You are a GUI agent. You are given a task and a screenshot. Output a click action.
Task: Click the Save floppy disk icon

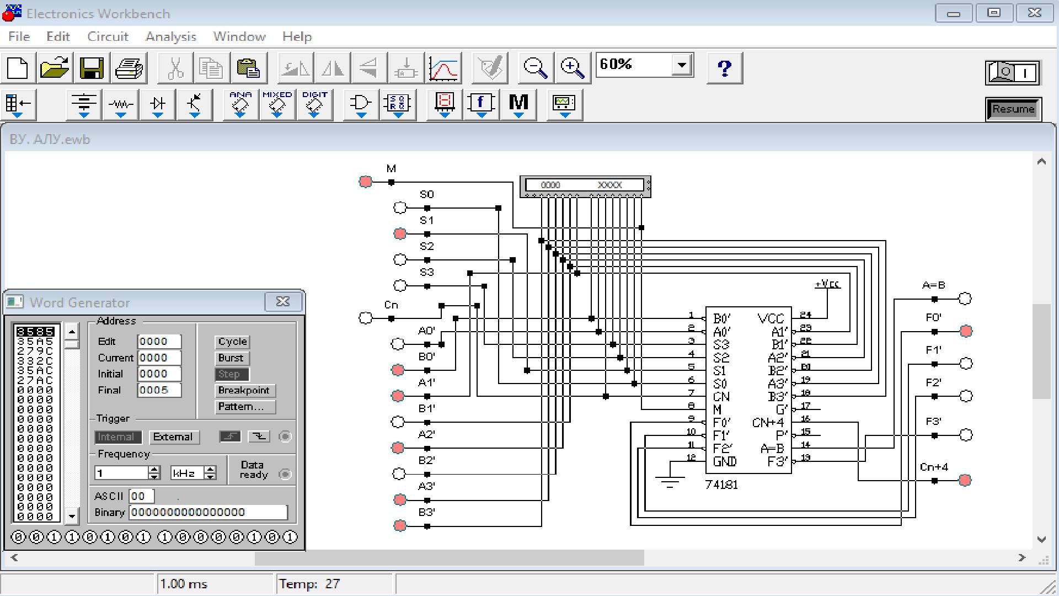(92, 68)
